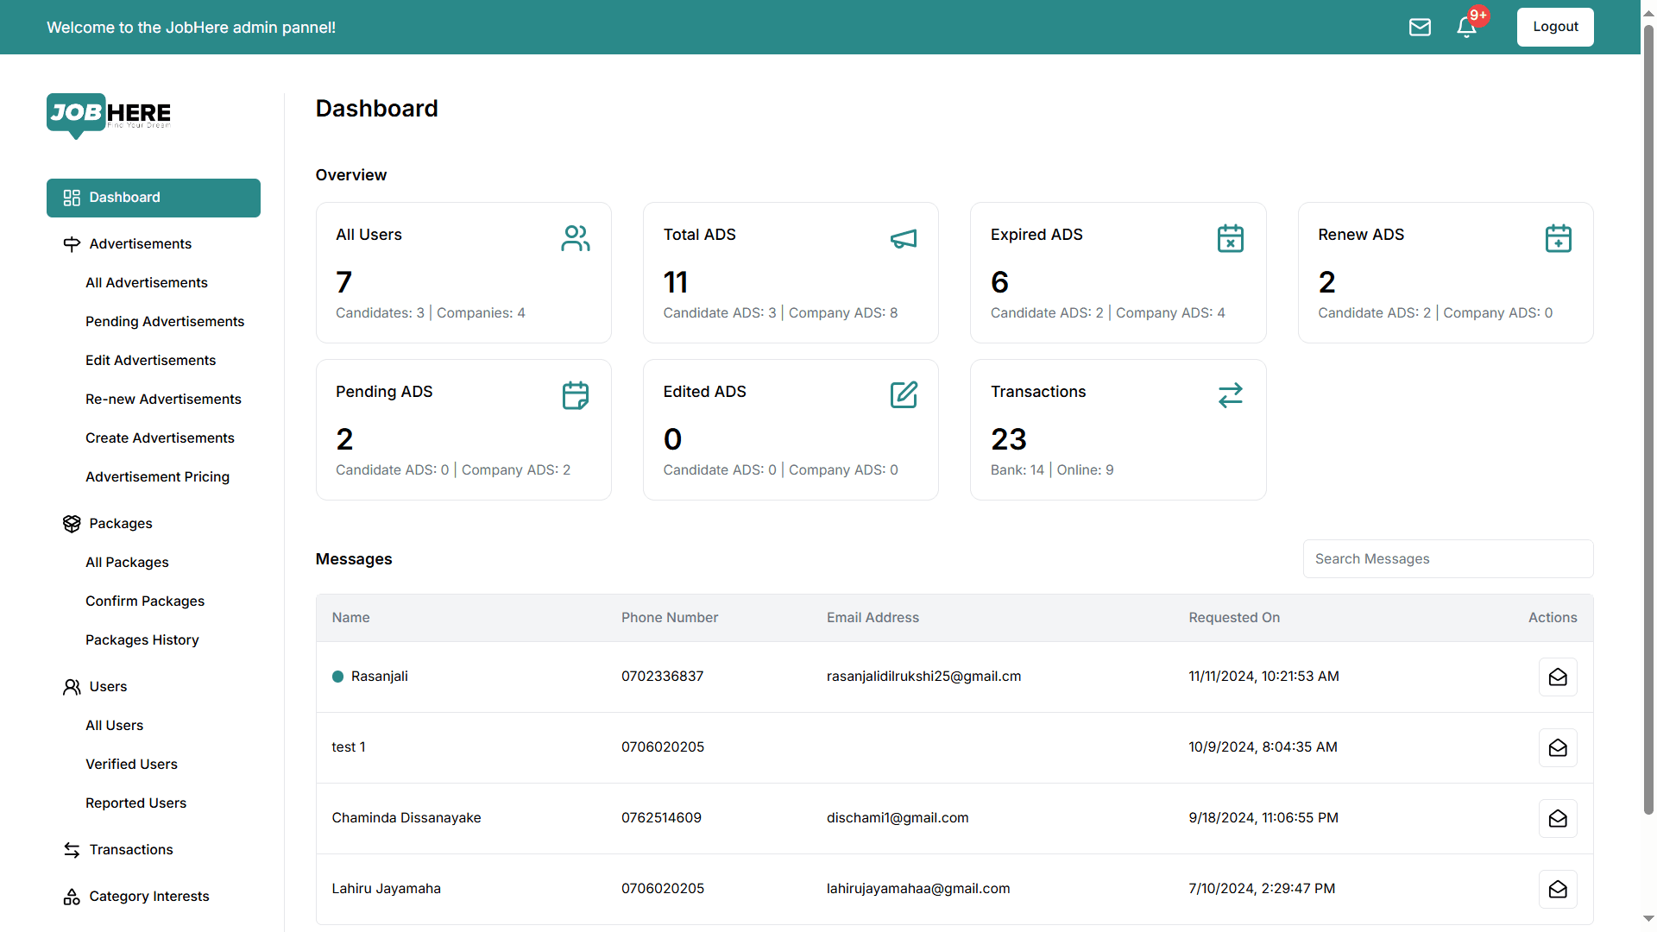Click the Search Messages field
Viewport: 1657px width, 932px height.
tap(1447, 559)
